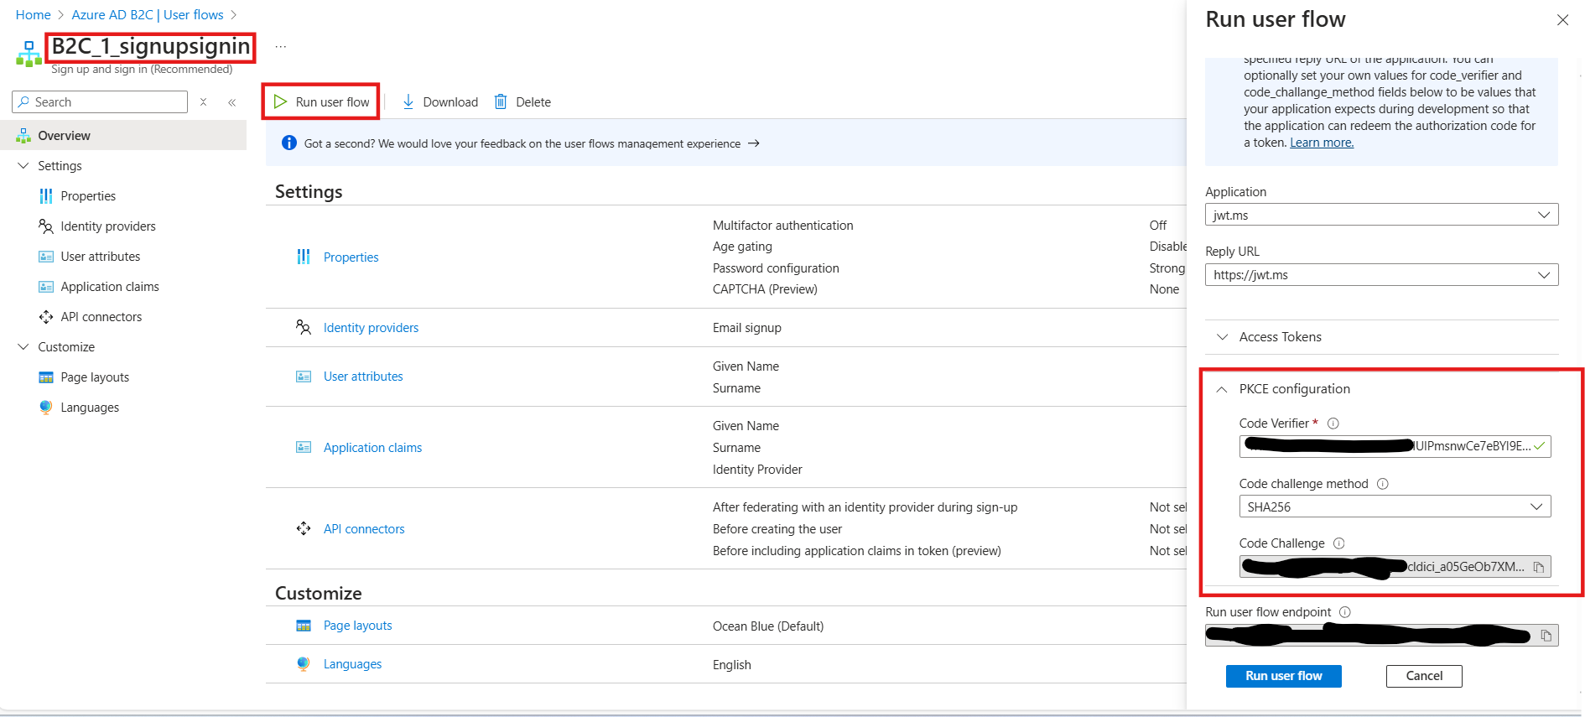This screenshot has height=717, width=1585.
Task: Select Overview in the sidebar
Action: coord(123,135)
